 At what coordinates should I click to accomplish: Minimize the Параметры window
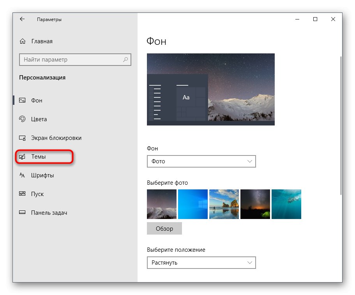[297, 19]
